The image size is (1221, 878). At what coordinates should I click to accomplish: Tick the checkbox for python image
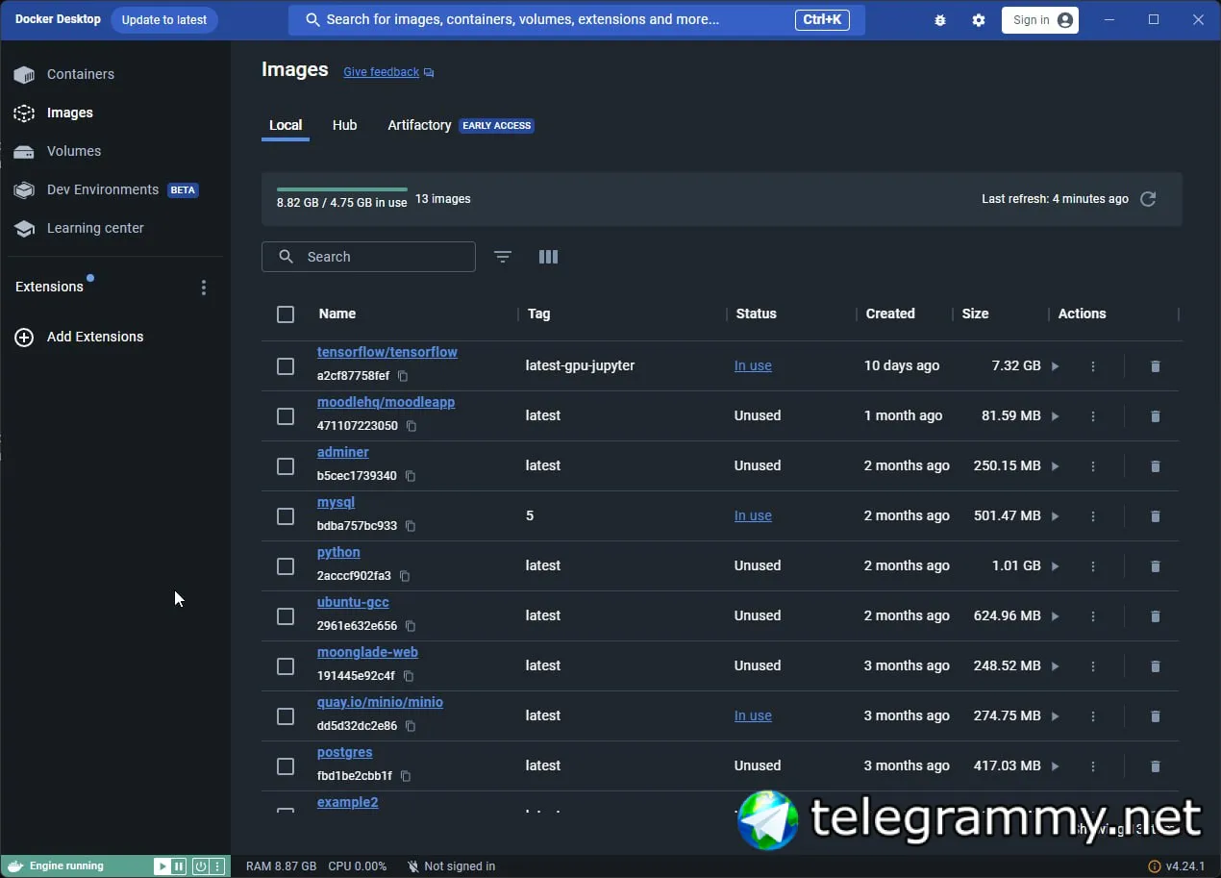pos(286,566)
